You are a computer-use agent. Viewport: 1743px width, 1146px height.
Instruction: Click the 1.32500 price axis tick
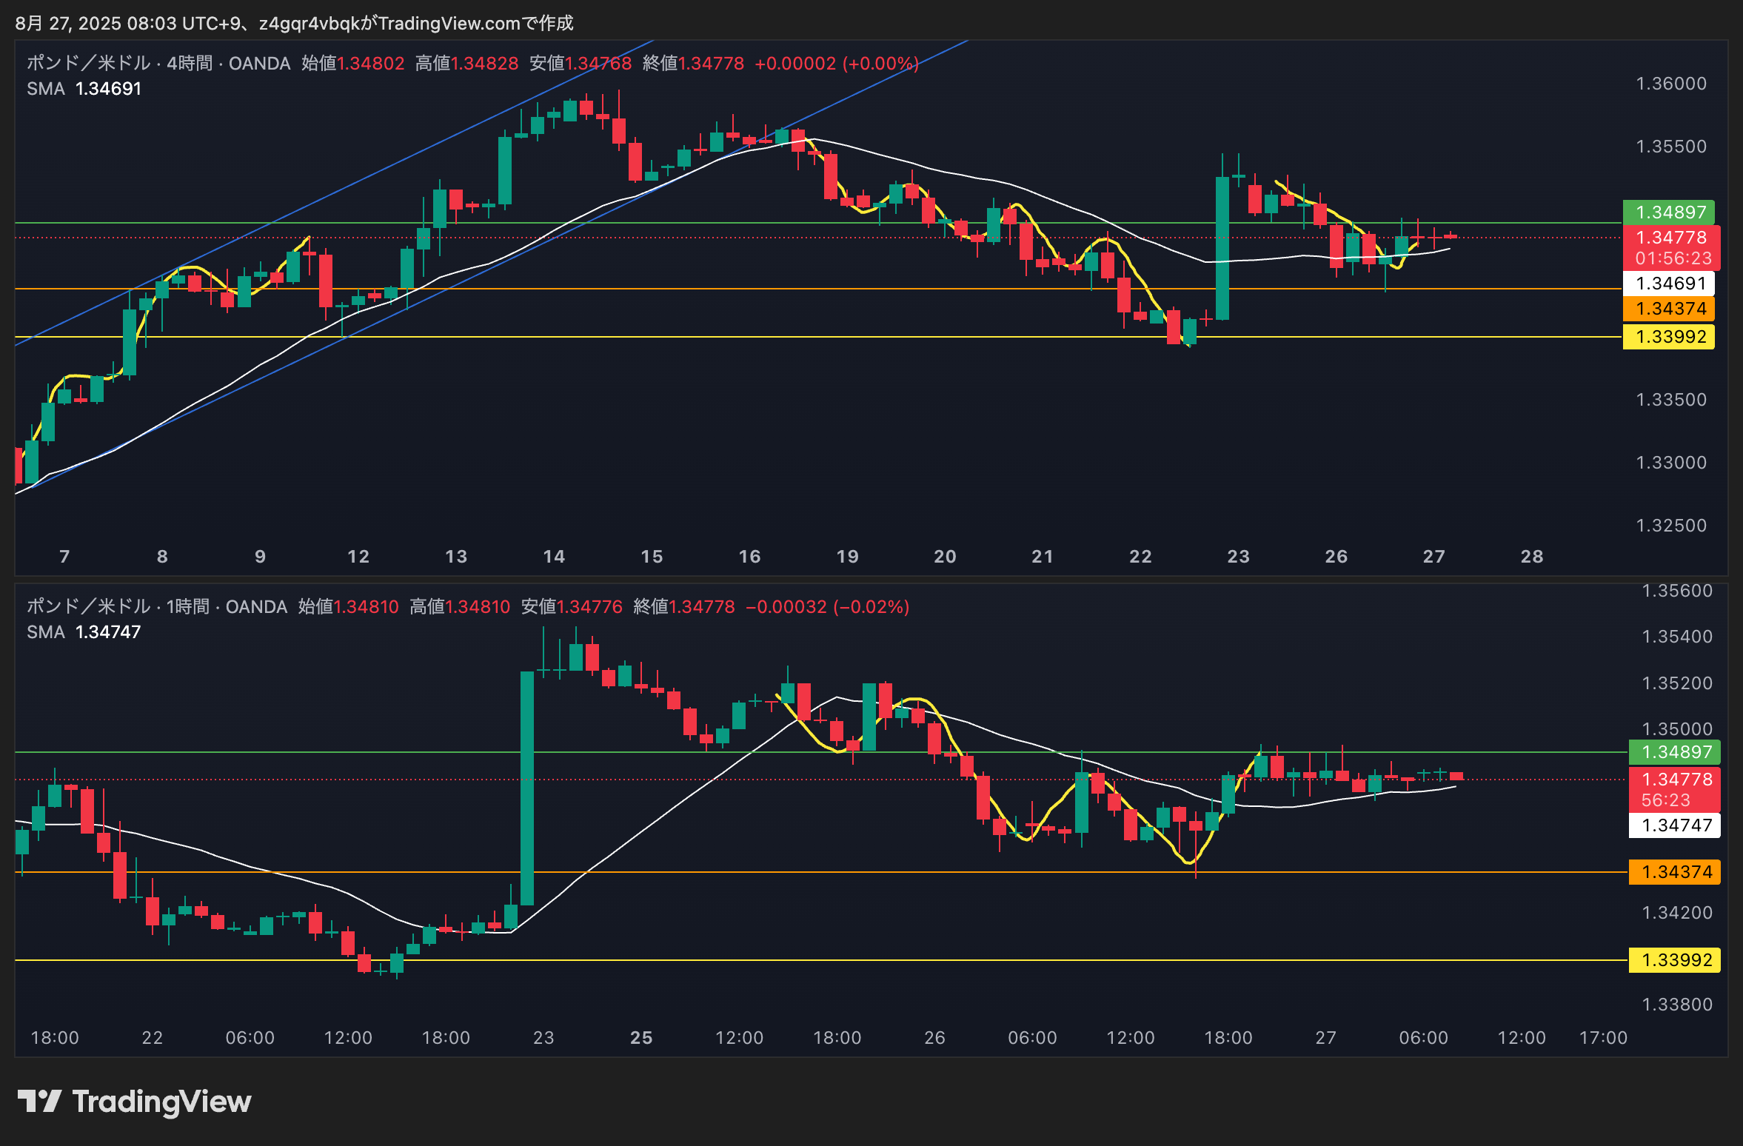[1670, 526]
